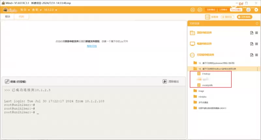Click the settings gear icon in header
This screenshot has width=261, height=140.
pos(256,10)
